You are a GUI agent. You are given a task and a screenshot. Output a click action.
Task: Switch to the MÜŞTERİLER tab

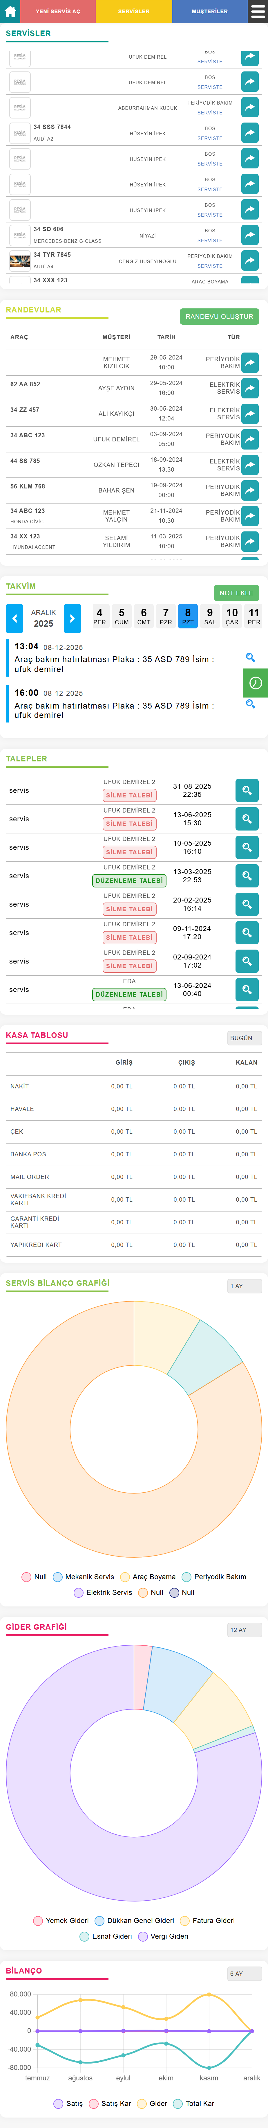[209, 12]
